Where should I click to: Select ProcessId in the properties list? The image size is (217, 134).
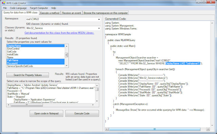click(36, 63)
